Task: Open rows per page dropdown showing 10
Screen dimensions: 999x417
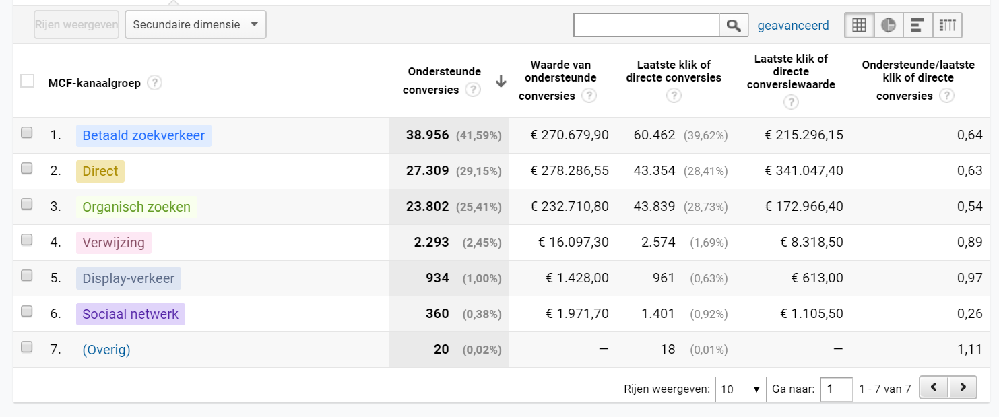Action: pyautogui.click(x=740, y=389)
